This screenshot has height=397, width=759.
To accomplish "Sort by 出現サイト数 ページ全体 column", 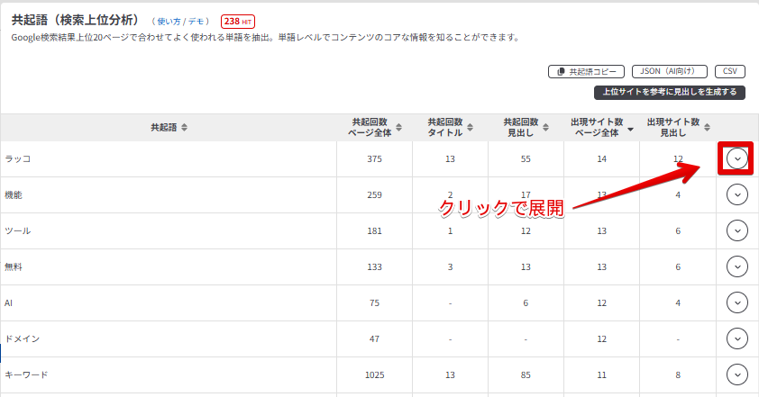I will coord(630,129).
